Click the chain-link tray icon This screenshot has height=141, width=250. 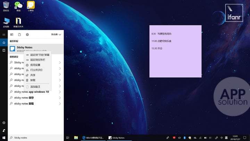coord(216,138)
